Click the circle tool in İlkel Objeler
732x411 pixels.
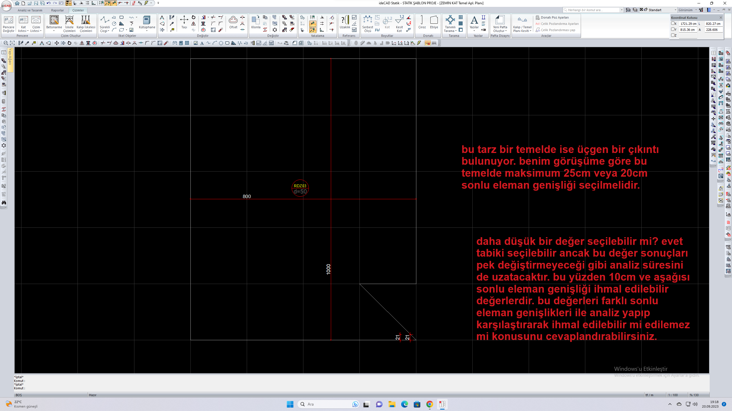click(114, 24)
